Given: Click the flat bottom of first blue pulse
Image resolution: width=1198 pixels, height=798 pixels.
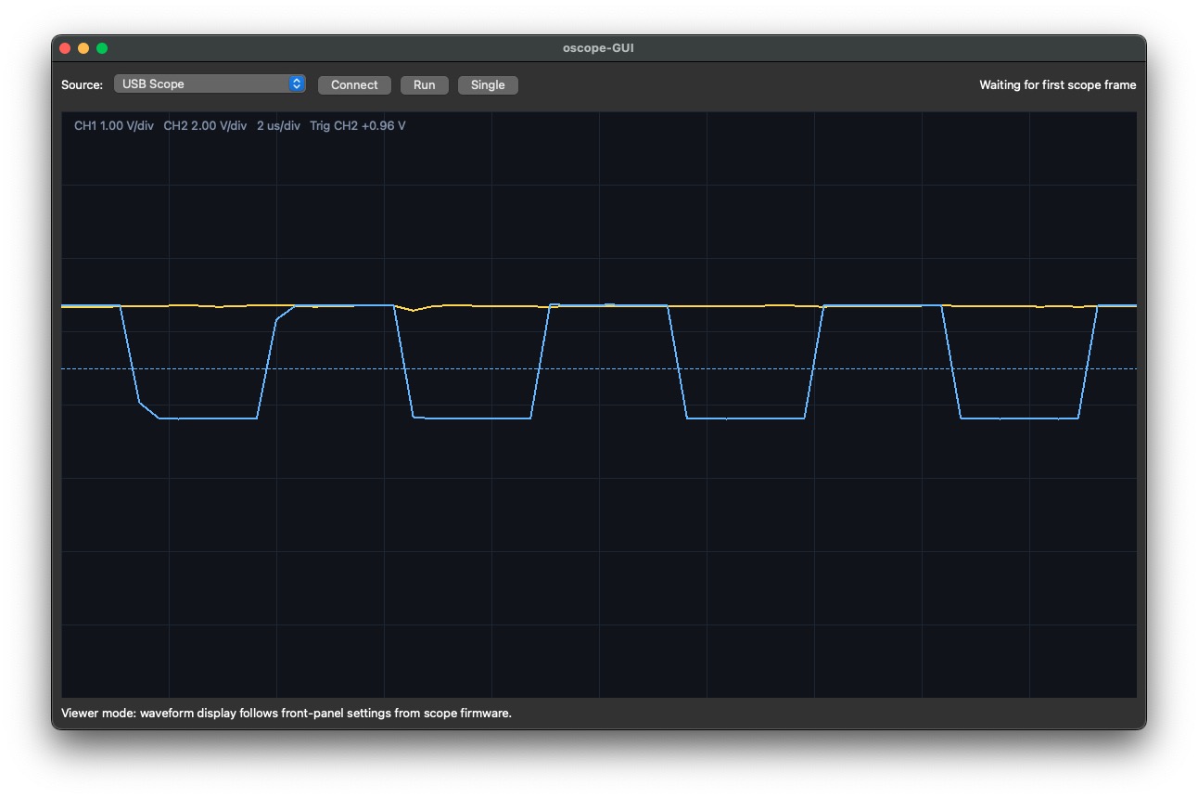Looking at the screenshot, I should (x=209, y=418).
